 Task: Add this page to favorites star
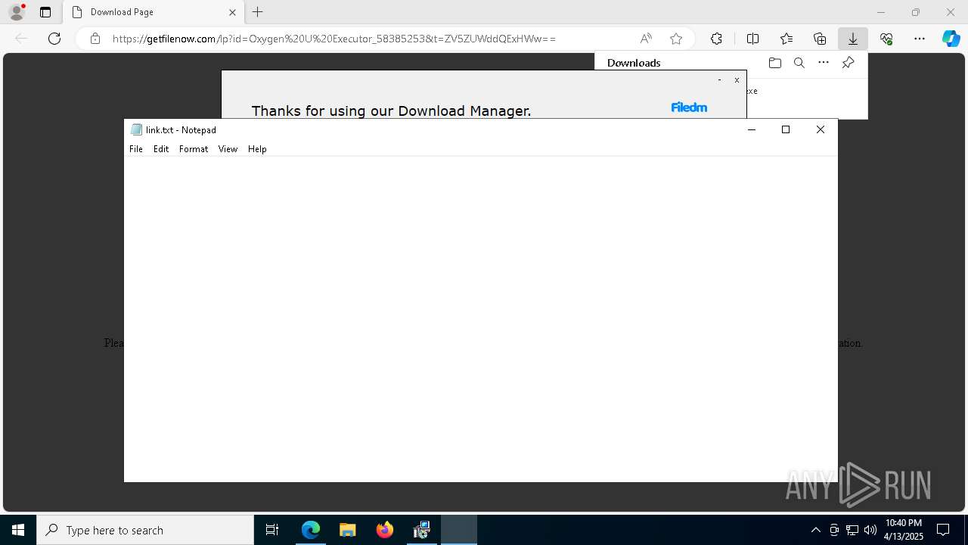676,39
